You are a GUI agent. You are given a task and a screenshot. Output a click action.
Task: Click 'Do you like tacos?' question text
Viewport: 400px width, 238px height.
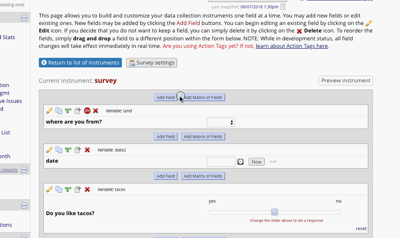tap(70, 213)
